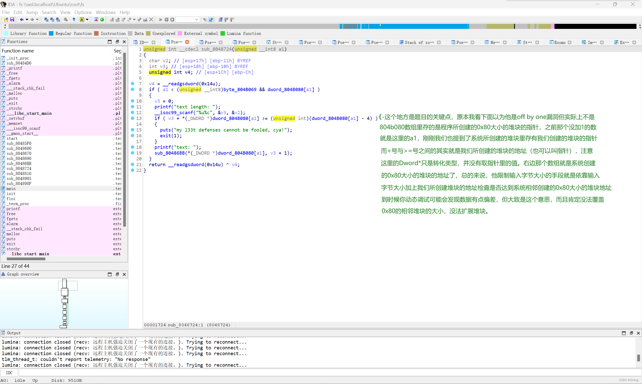The image size is (642, 384).
Task: Toggle breakpoint dot on line 13
Action: tap(132, 118)
